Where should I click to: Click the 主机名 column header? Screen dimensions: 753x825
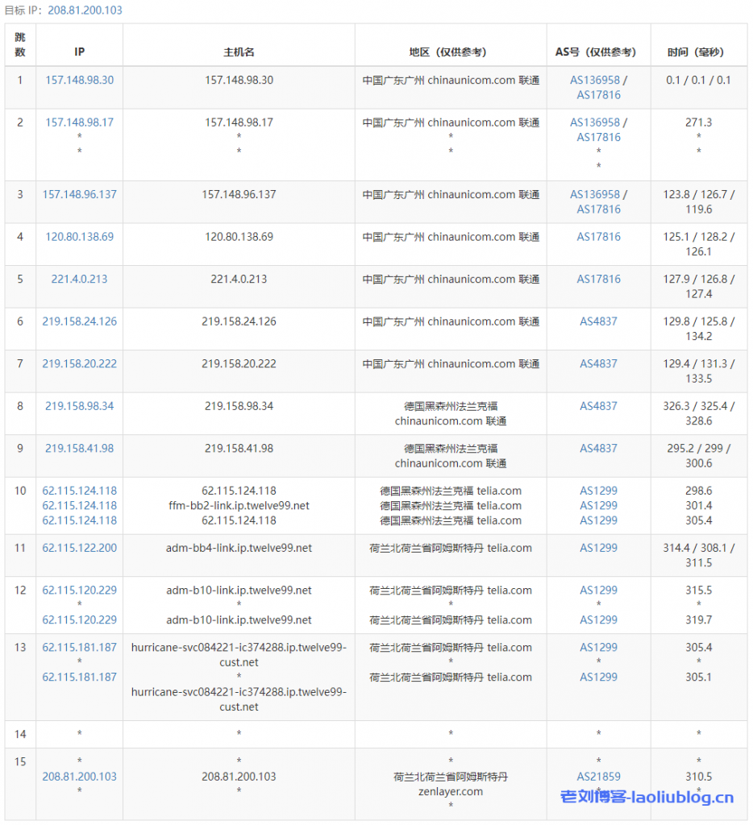[239, 52]
